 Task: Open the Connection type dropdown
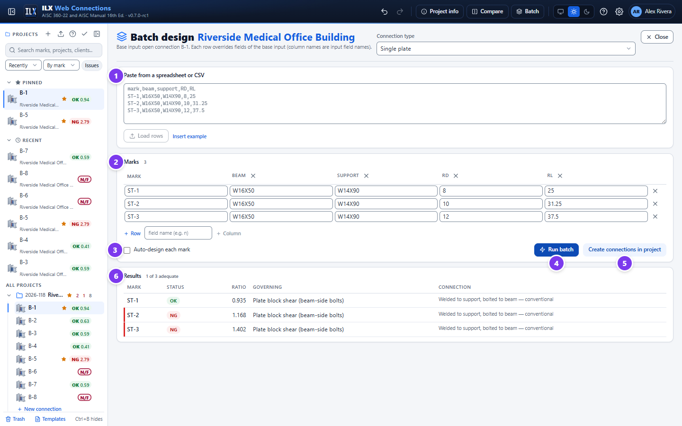[x=506, y=49]
